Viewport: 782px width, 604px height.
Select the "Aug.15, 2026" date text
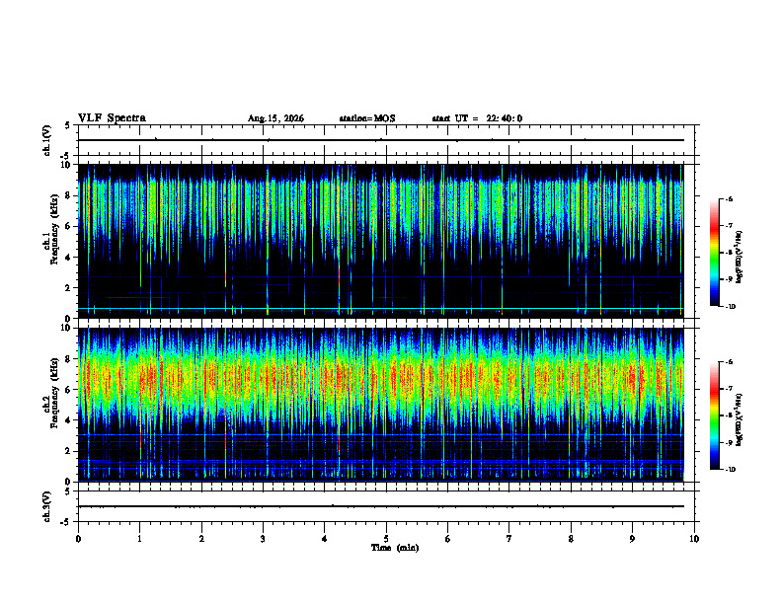pyautogui.click(x=275, y=118)
